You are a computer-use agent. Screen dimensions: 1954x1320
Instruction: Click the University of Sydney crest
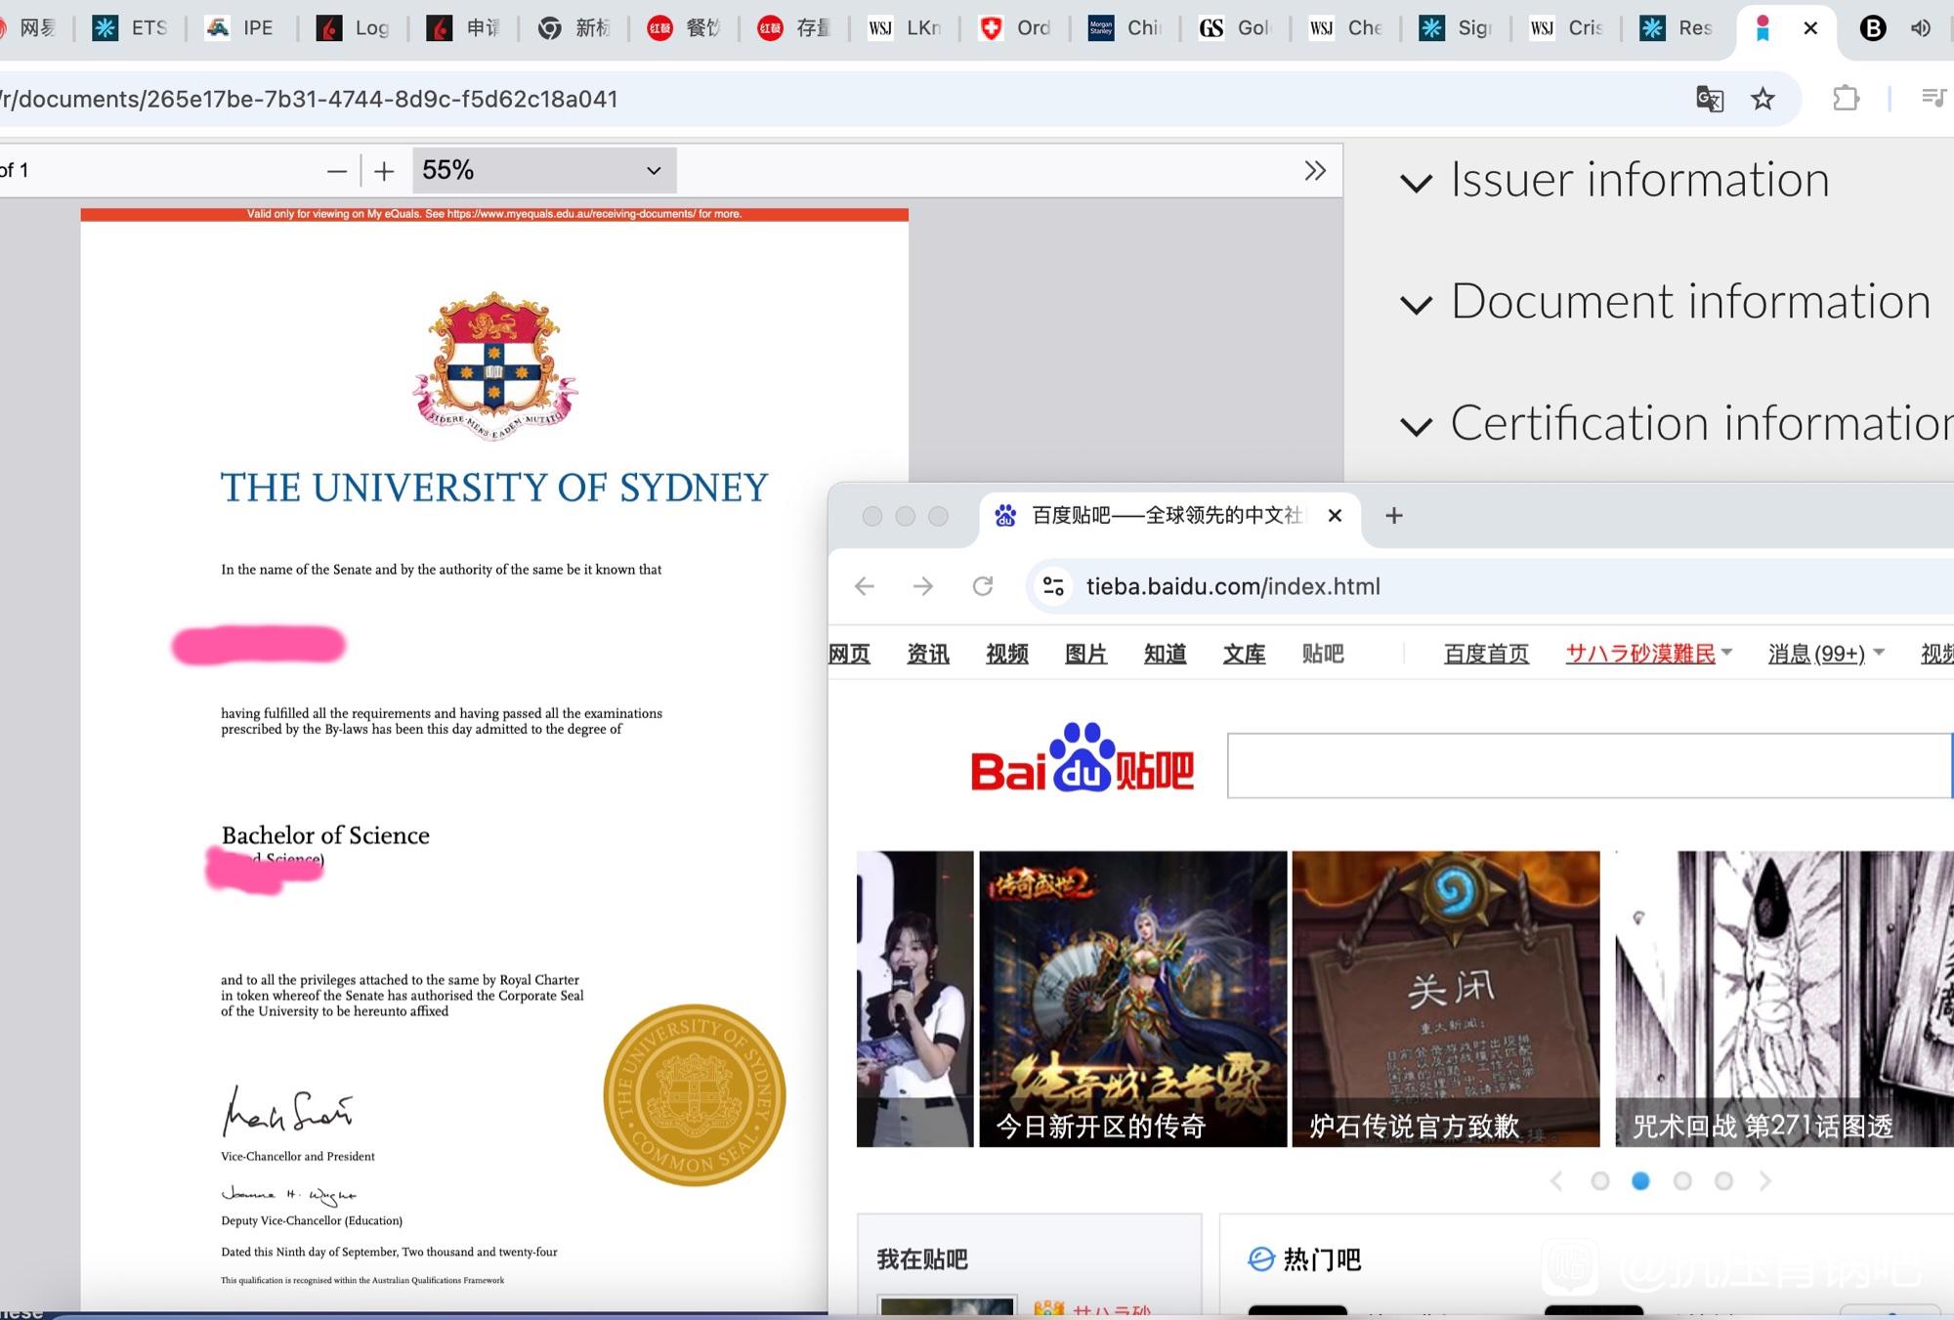point(494,366)
